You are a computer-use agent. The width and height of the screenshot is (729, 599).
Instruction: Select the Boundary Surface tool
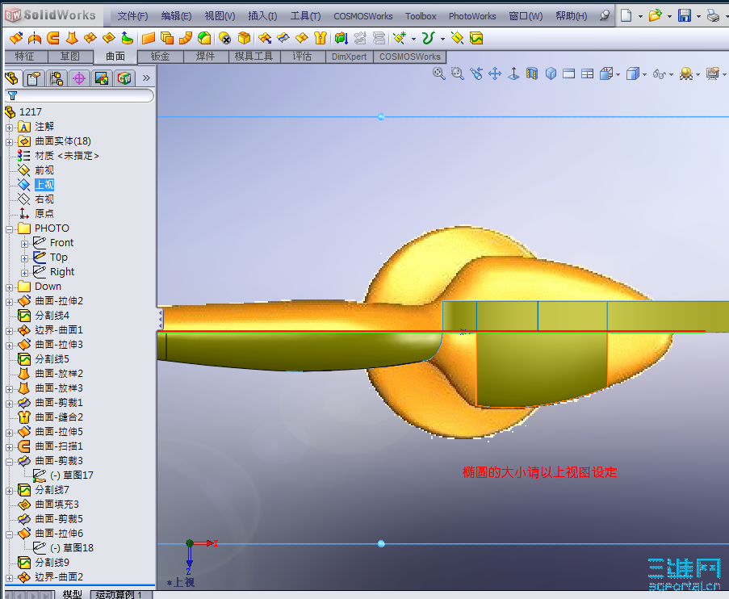[90, 38]
